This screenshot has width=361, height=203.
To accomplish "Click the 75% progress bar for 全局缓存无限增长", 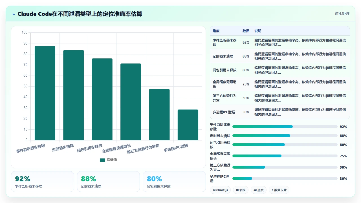I will point(285,156).
